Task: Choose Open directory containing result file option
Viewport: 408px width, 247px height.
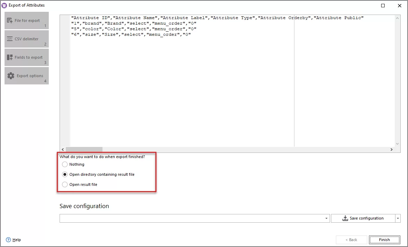Action: (x=64, y=174)
